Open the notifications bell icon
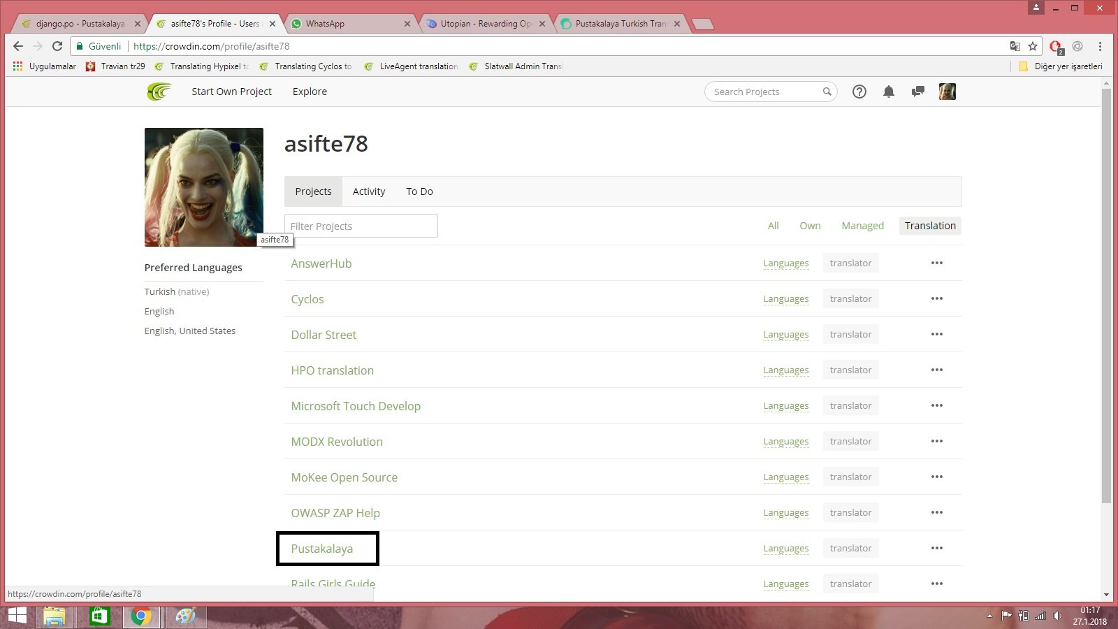This screenshot has width=1118, height=629. click(x=889, y=92)
